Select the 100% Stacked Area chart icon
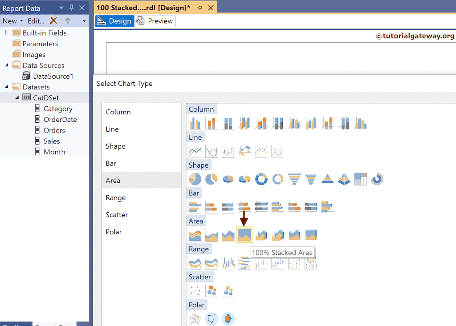Screen dimensions: 456x326 pyautogui.click(x=244, y=235)
